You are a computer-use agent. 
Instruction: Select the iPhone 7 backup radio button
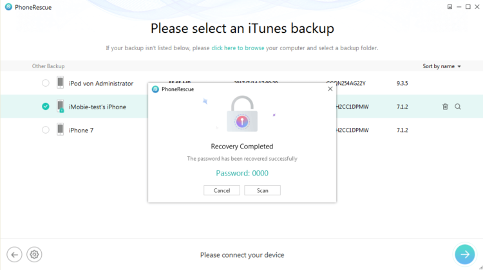coord(46,130)
